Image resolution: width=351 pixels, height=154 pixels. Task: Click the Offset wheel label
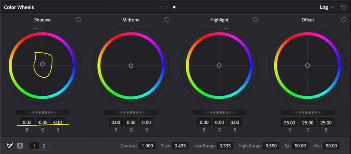pos(308,20)
